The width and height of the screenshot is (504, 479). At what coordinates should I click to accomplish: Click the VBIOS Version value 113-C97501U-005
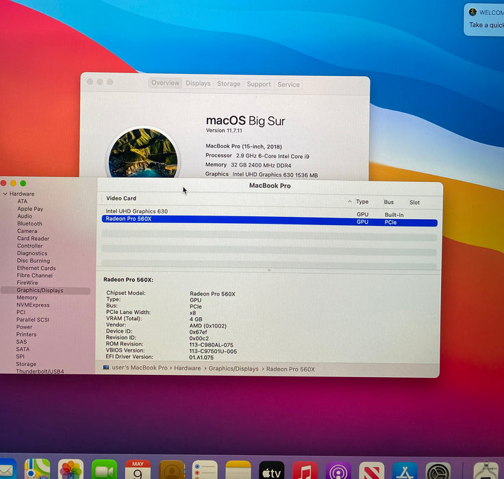(x=213, y=351)
